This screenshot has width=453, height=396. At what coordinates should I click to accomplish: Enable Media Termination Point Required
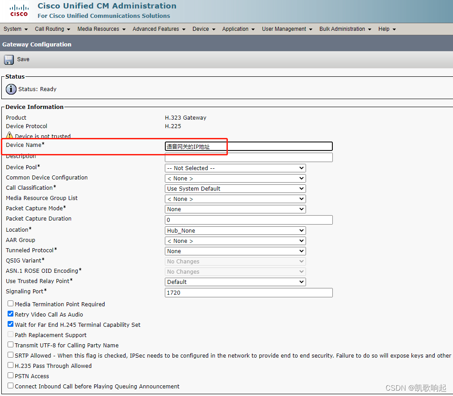pos(10,304)
